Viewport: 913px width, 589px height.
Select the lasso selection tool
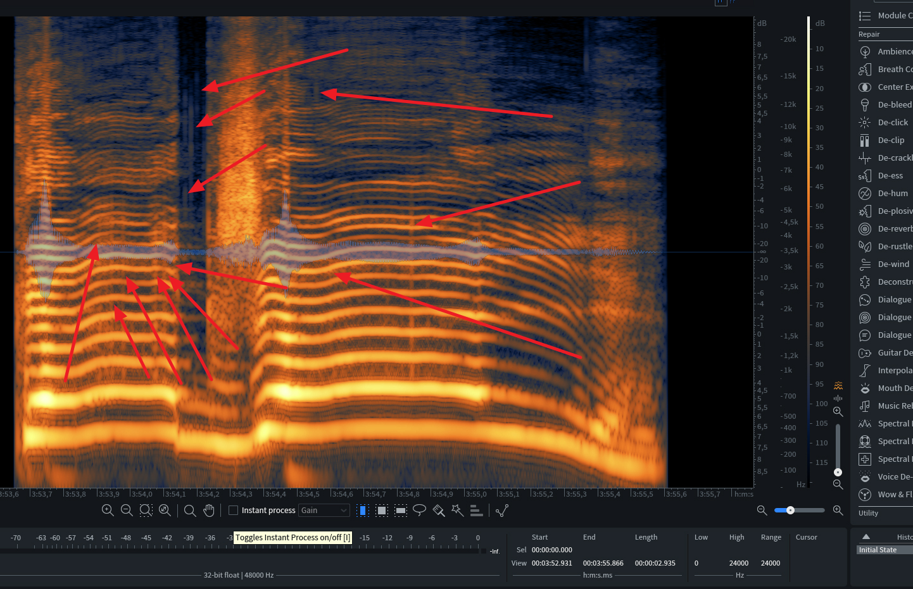[x=420, y=510]
